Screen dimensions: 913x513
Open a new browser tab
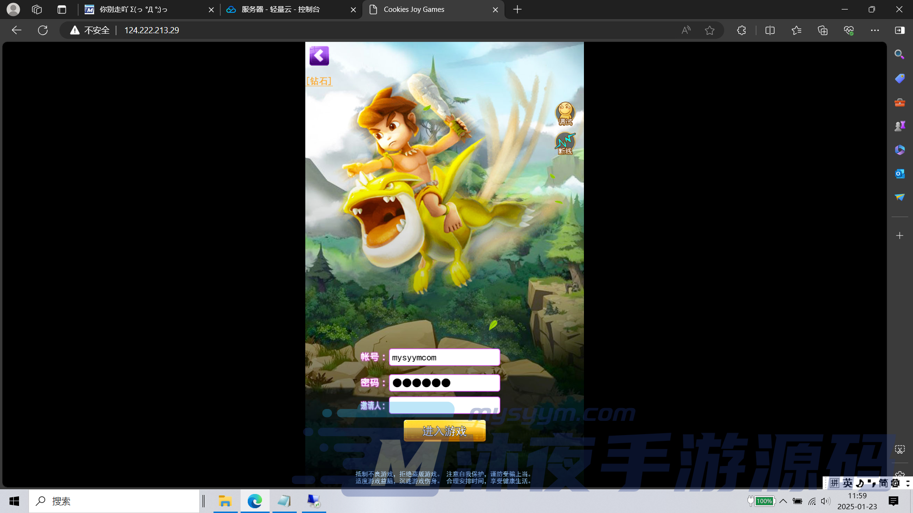(x=517, y=9)
